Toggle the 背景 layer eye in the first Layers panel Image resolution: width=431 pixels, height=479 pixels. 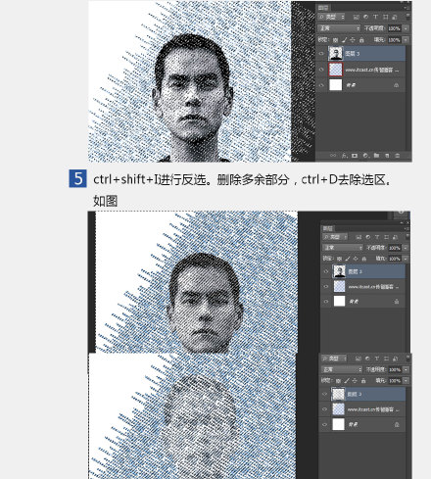(x=321, y=85)
